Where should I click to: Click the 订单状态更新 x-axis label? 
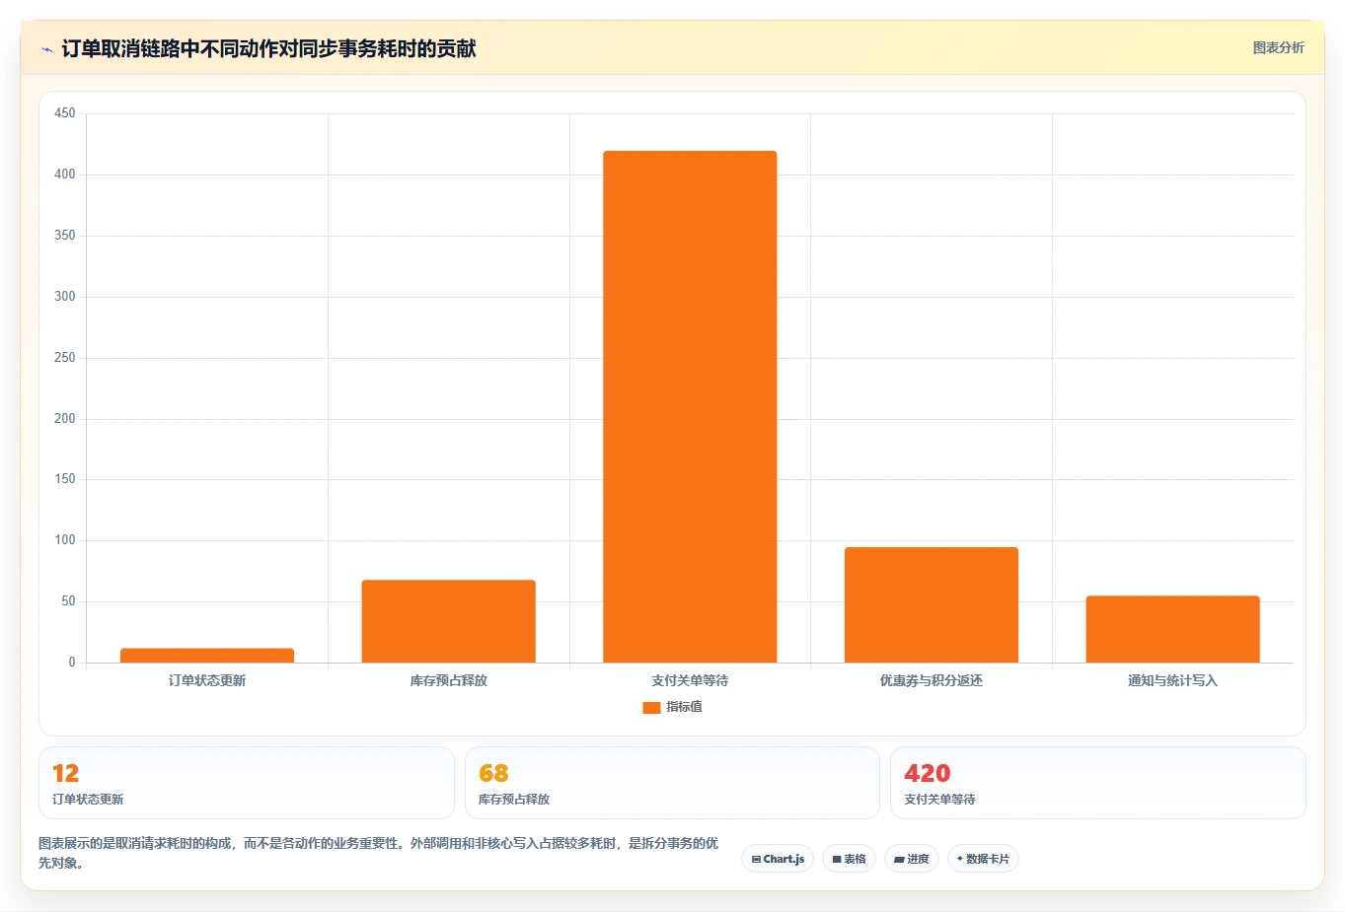pos(207,680)
